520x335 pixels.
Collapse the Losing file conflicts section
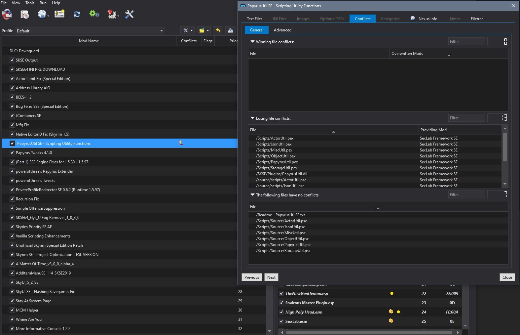coord(252,118)
